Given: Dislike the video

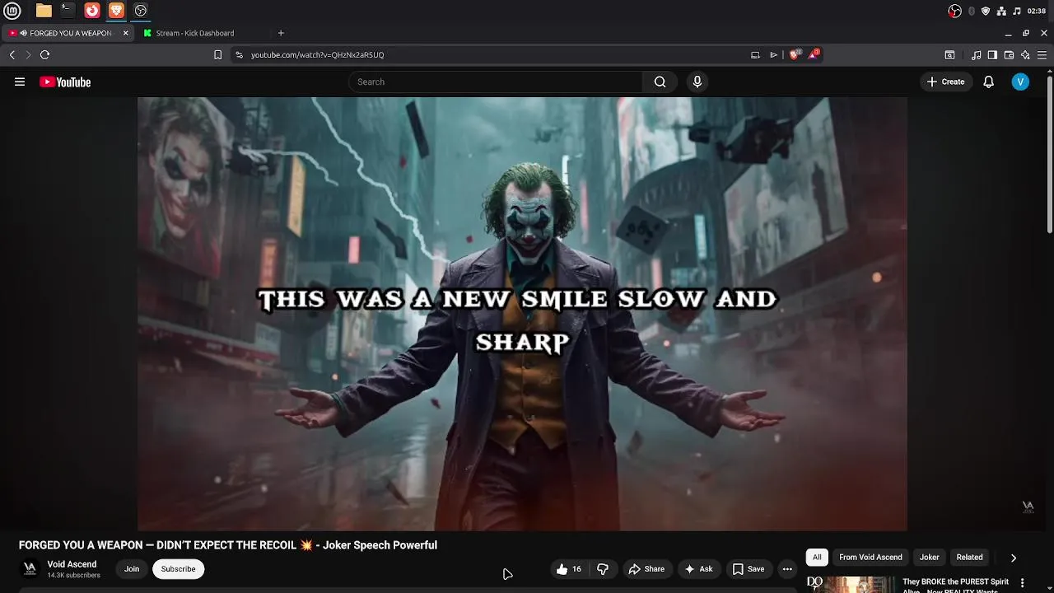Looking at the screenshot, I should point(603,569).
